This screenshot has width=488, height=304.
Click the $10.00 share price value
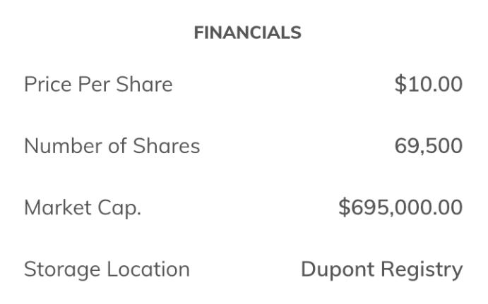pos(428,85)
